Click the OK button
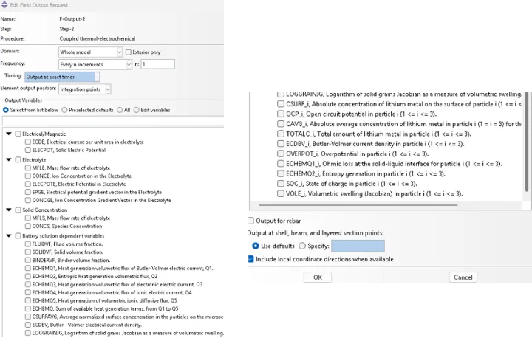This screenshot has width=532, height=338. 317,277
